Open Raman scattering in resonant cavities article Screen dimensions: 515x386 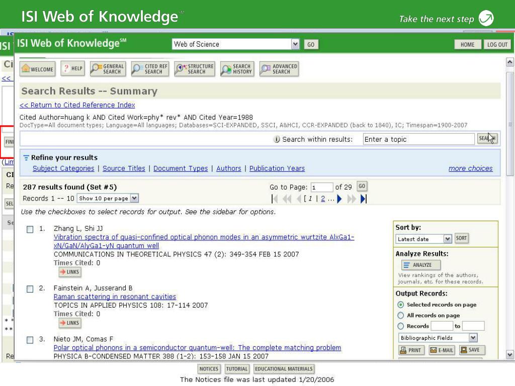pos(115,297)
